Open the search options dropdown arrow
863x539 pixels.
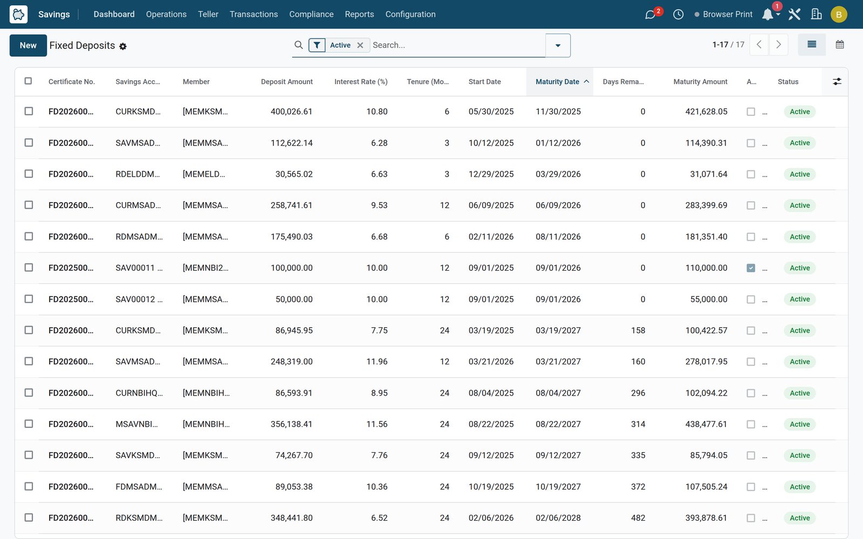pos(558,45)
